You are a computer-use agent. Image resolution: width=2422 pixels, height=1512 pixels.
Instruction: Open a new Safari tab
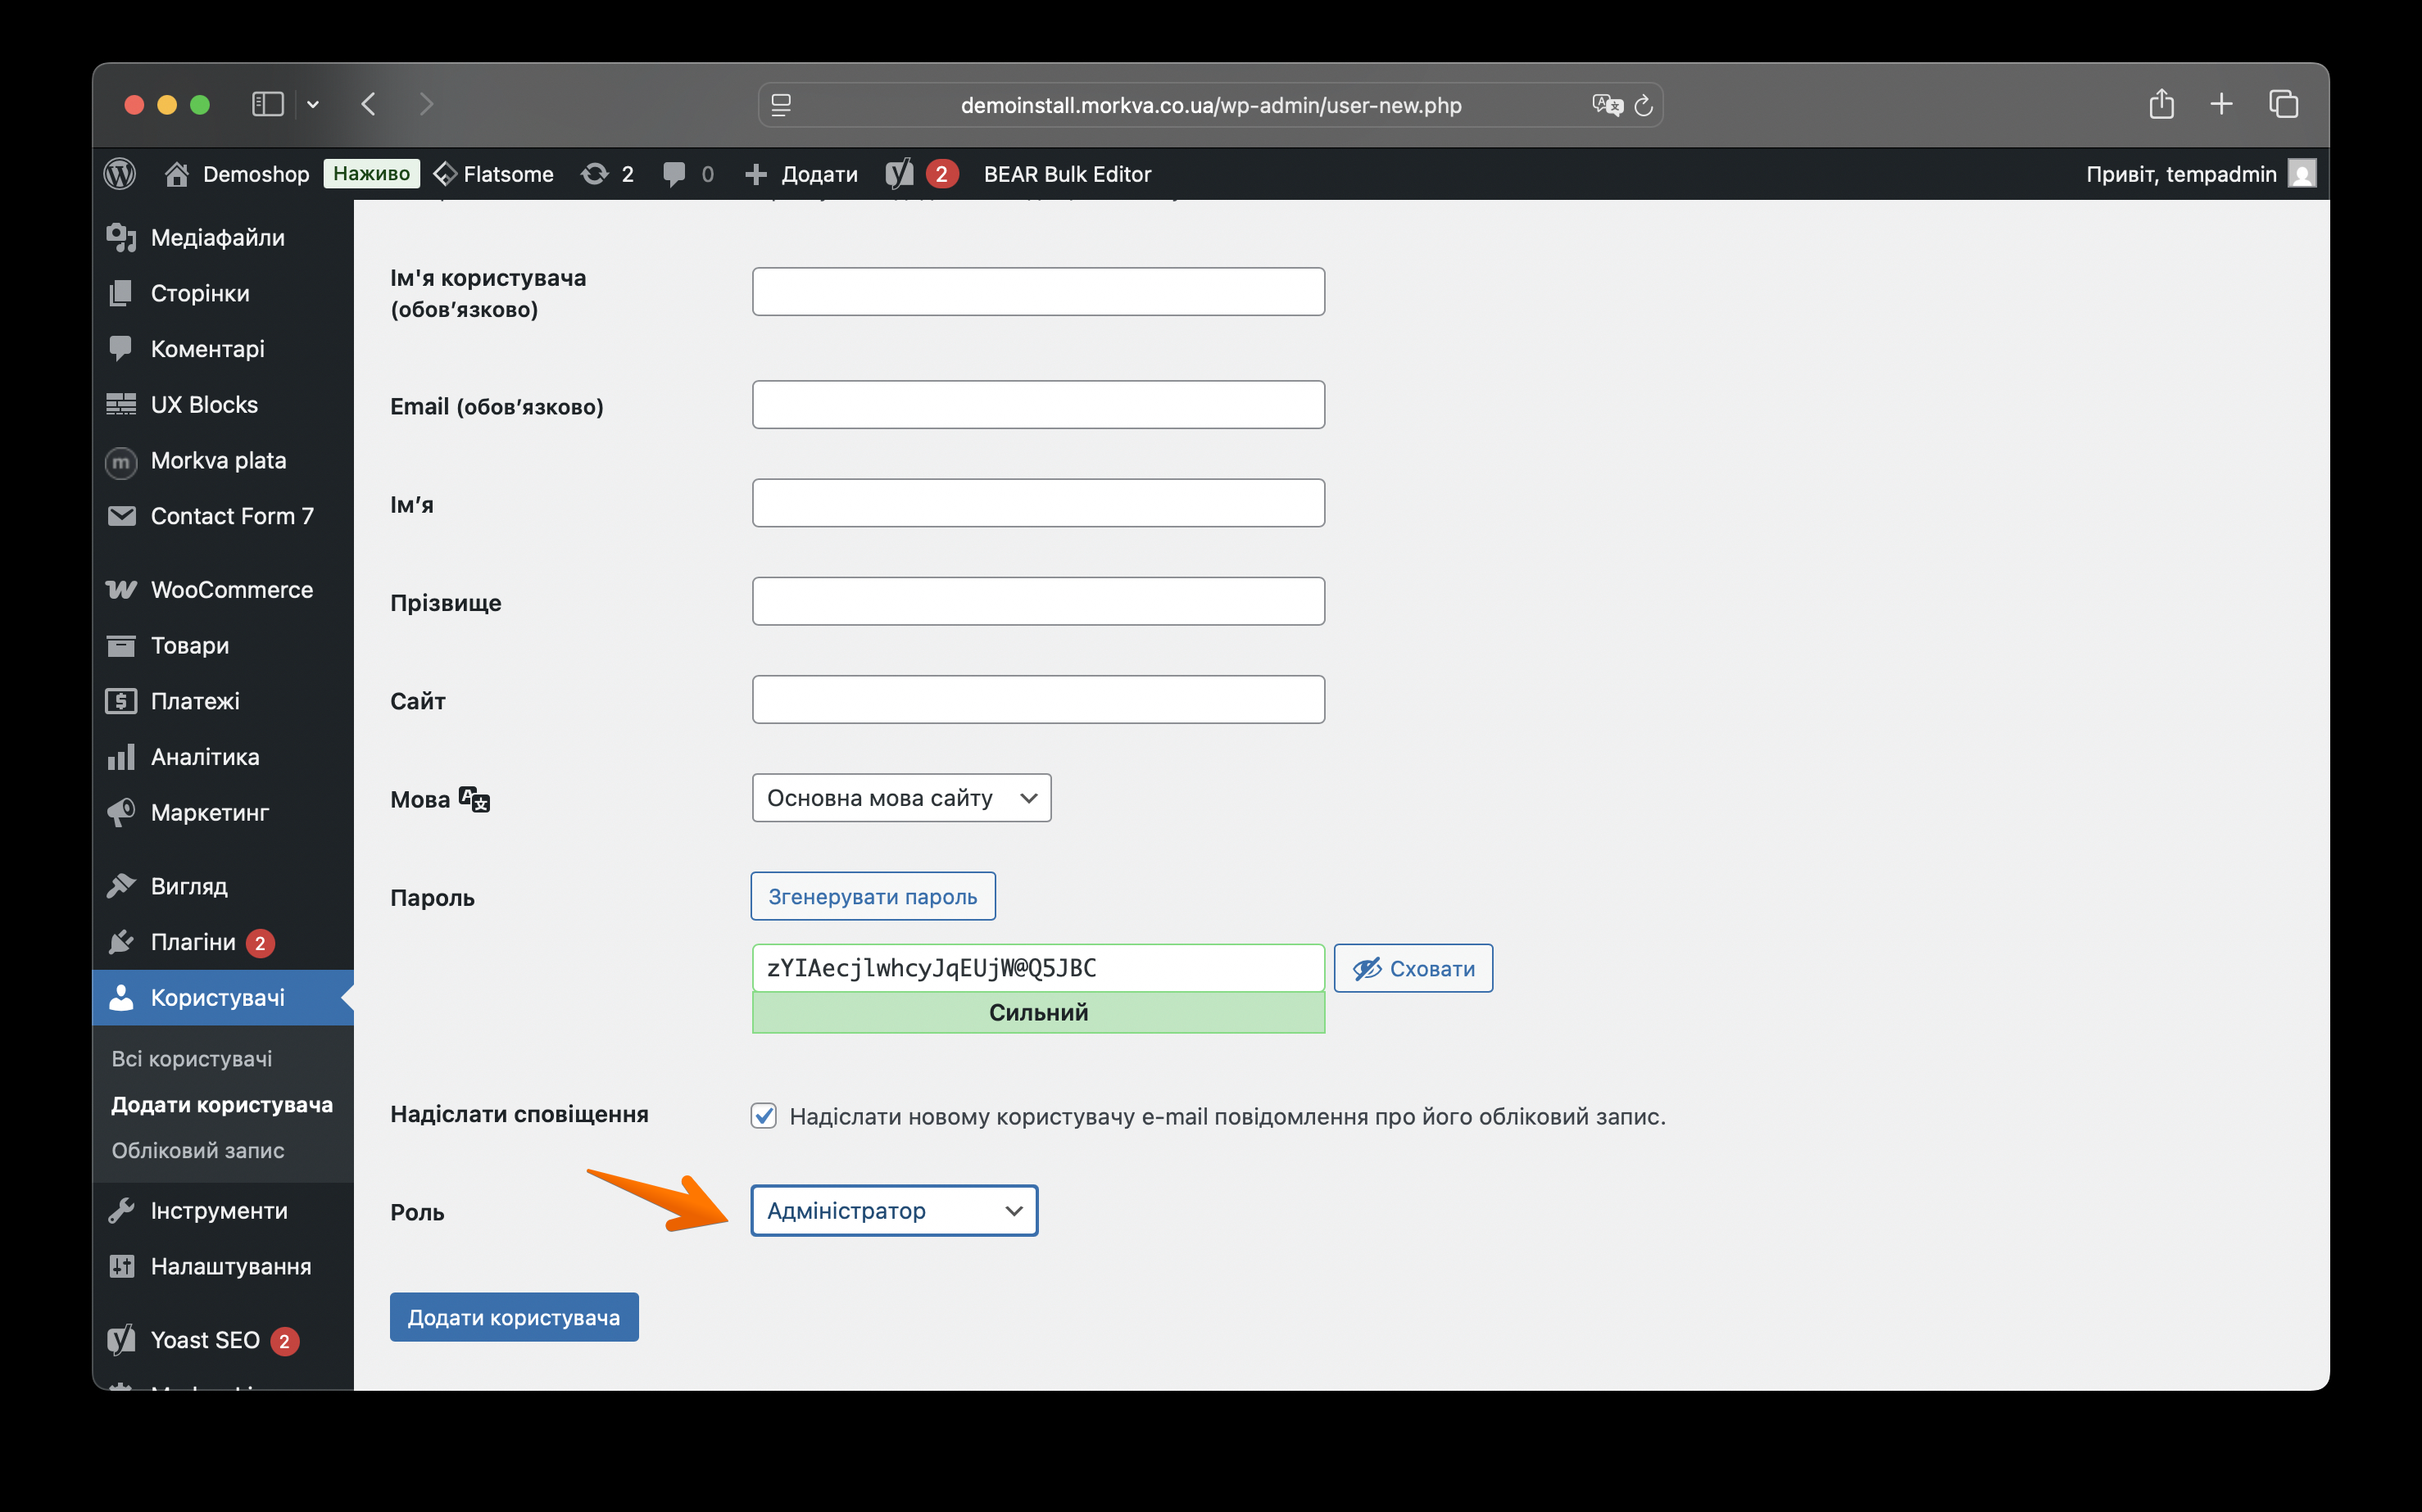2221,104
